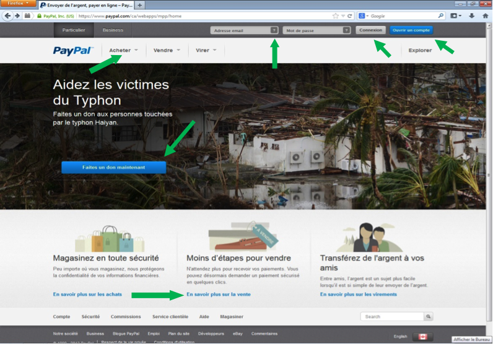Bookmark this page with the star icon

click(x=335, y=15)
